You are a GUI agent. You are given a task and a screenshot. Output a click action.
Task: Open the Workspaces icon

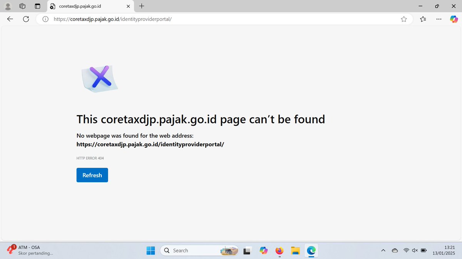click(x=22, y=6)
